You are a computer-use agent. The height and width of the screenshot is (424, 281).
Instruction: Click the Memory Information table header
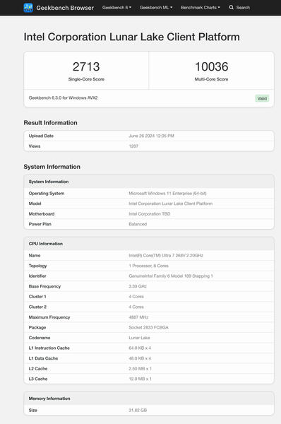(149, 399)
